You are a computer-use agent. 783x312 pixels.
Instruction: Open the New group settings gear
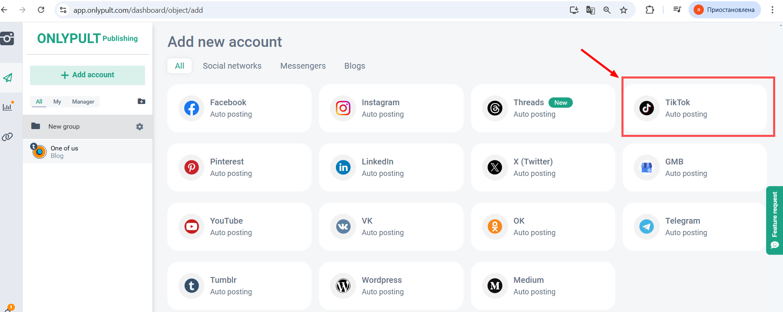click(x=140, y=127)
